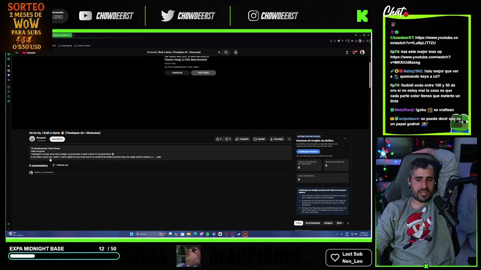
Task: Like the Ho ho ho Santa video
Action: pyautogui.click(x=219, y=139)
